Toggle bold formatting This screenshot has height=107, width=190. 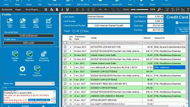(x=57, y=10)
